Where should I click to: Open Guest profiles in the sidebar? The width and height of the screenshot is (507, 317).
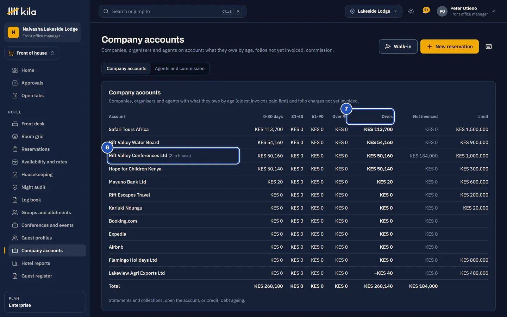pos(47,238)
